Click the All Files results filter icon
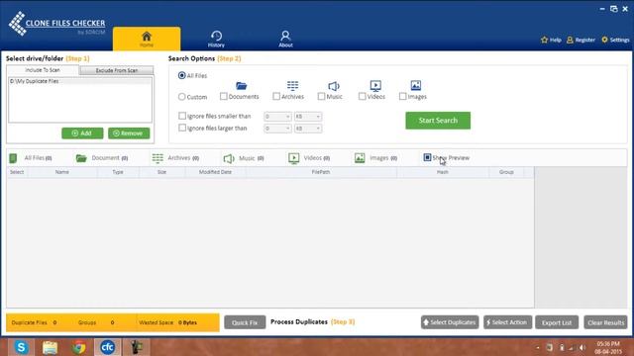634x356 pixels. tap(13, 158)
